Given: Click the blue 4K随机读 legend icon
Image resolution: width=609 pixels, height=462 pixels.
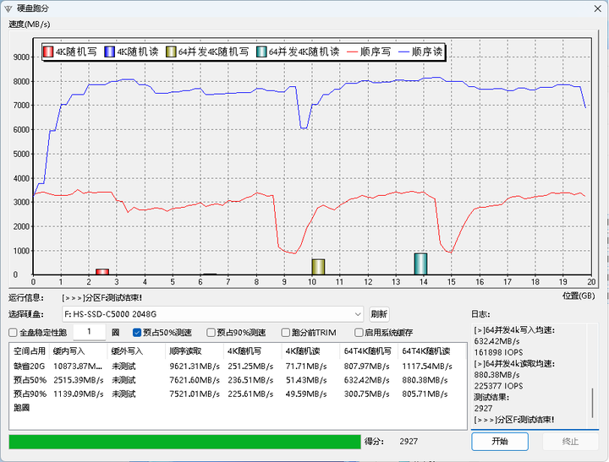Looking at the screenshot, I should [x=109, y=52].
